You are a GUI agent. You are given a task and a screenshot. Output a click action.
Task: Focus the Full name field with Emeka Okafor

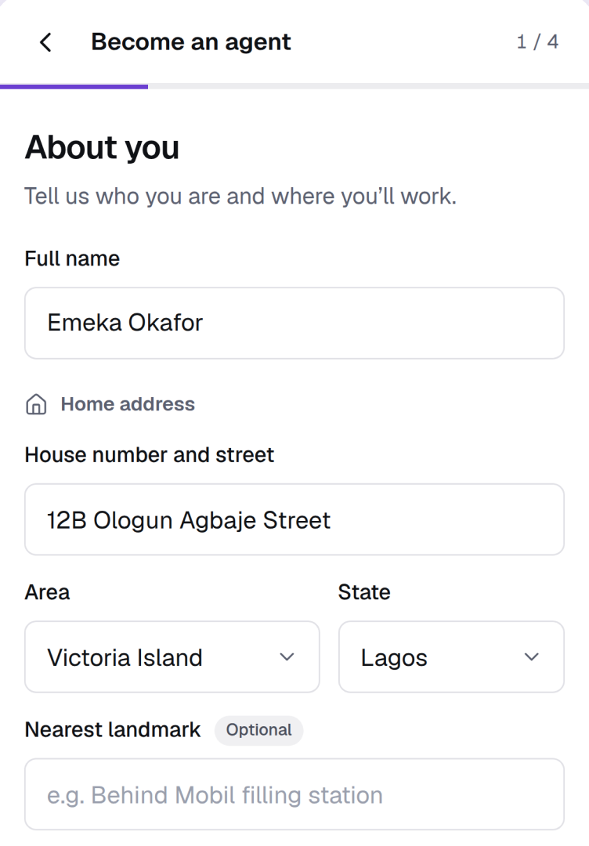294,324
